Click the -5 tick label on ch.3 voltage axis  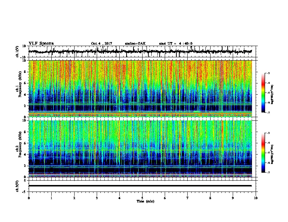24,192
